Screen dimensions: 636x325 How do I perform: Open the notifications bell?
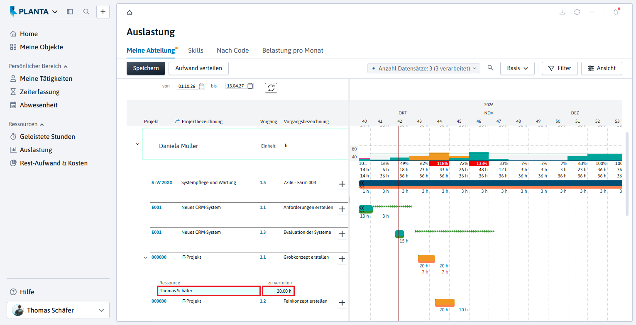(616, 12)
